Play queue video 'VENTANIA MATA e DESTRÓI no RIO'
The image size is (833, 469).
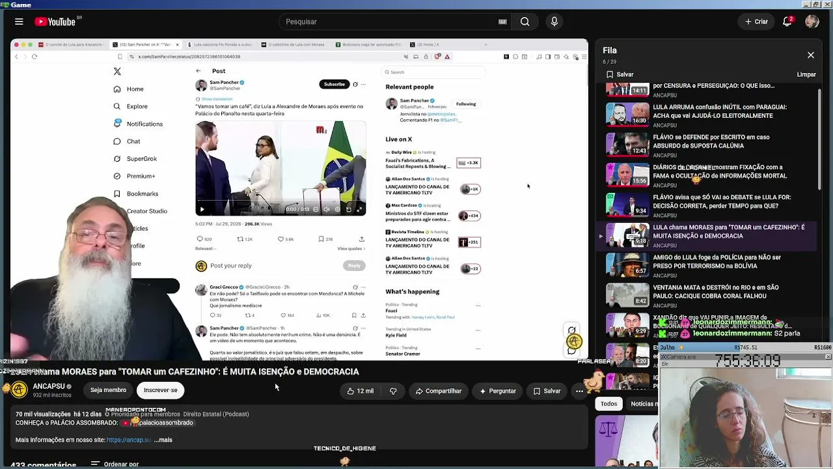pyautogui.click(x=710, y=296)
